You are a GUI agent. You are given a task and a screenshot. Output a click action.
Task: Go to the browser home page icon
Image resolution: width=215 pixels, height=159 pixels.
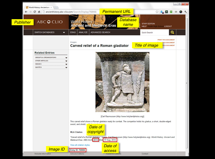(x=39, y=12)
